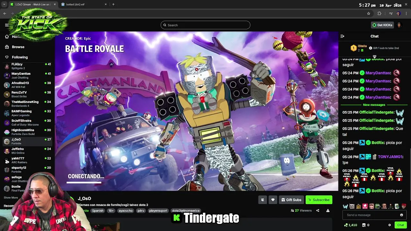Open FLiiQzy channel in sidebar
This screenshot has height=231, width=411.
(x=27, y=66)
